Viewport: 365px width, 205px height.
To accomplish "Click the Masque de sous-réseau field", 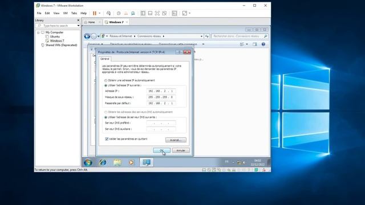I will point(161,97).
